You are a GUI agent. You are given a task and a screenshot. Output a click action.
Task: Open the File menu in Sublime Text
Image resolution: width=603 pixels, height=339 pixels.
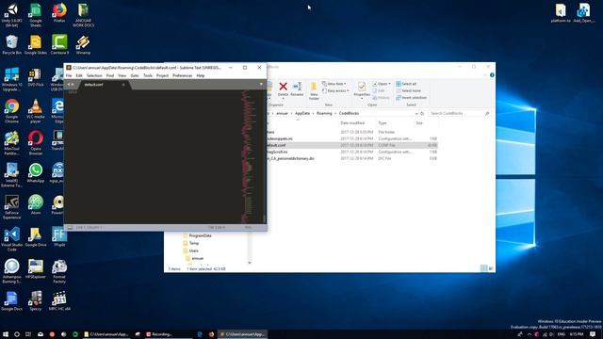pos(69,75)
